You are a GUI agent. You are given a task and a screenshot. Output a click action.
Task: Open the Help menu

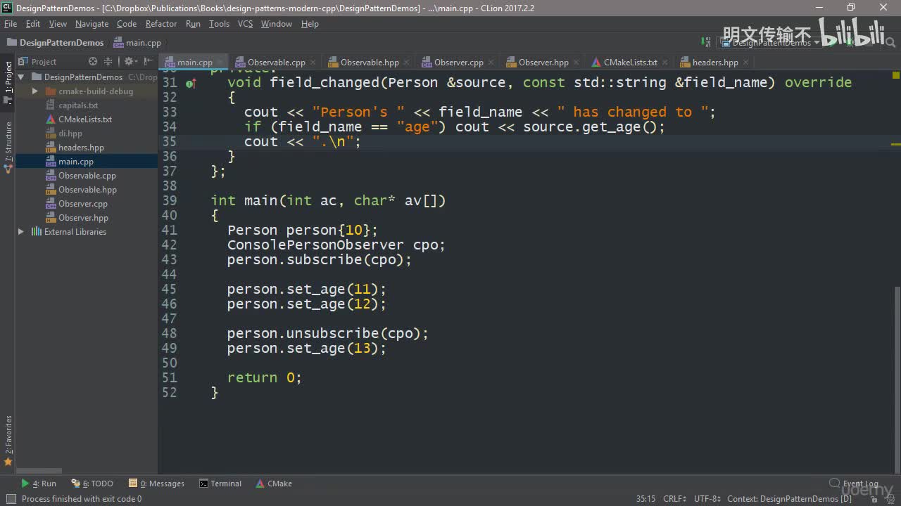click(x=310, y=24)
